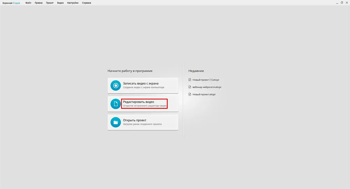The width and height of the screenshot is (350, 189).
Task: Restore down the application window
Action: tap(342, 3)
